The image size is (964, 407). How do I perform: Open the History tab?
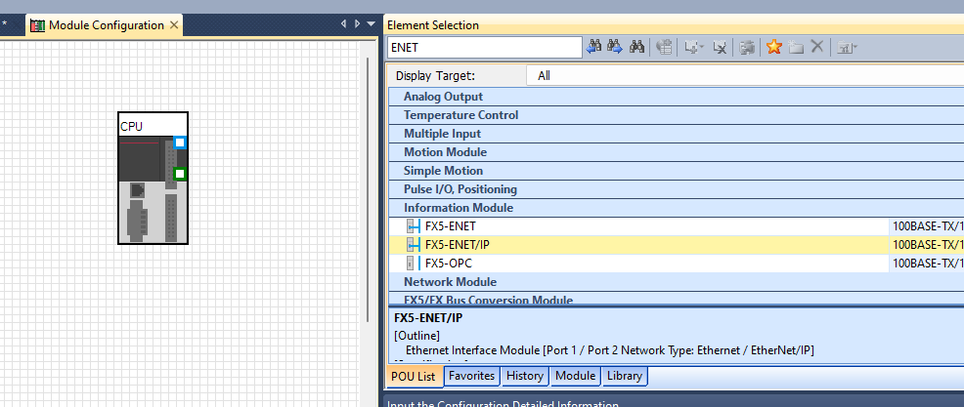click(525, 376)
